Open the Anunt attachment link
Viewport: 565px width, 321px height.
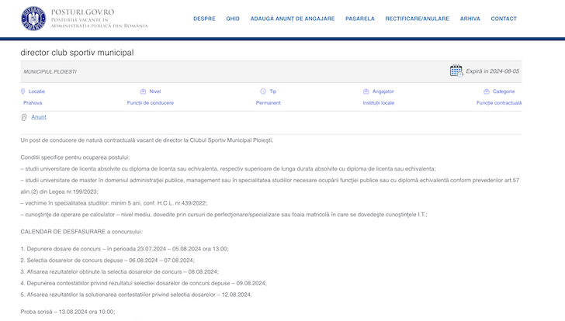(x=39, y=117)
